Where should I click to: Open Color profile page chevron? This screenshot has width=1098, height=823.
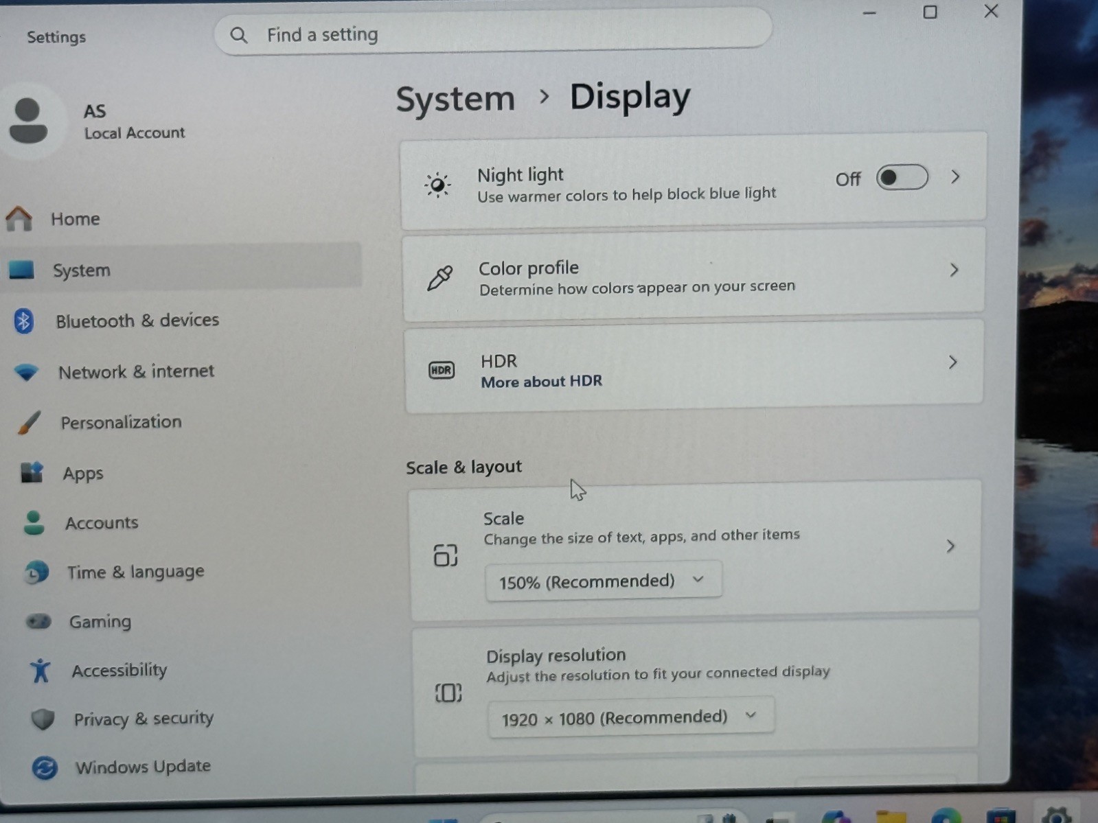[954, 270]
